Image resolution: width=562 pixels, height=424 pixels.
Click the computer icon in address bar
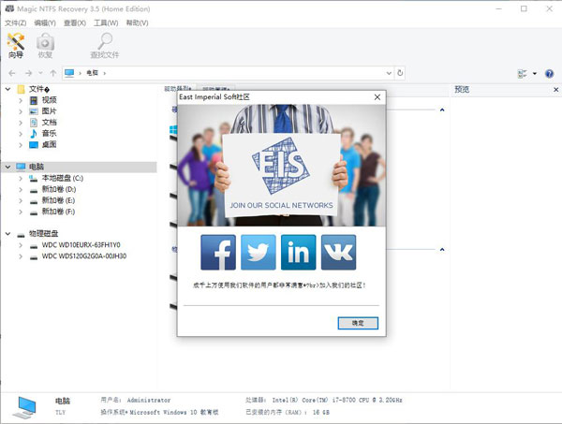(69, 73)
